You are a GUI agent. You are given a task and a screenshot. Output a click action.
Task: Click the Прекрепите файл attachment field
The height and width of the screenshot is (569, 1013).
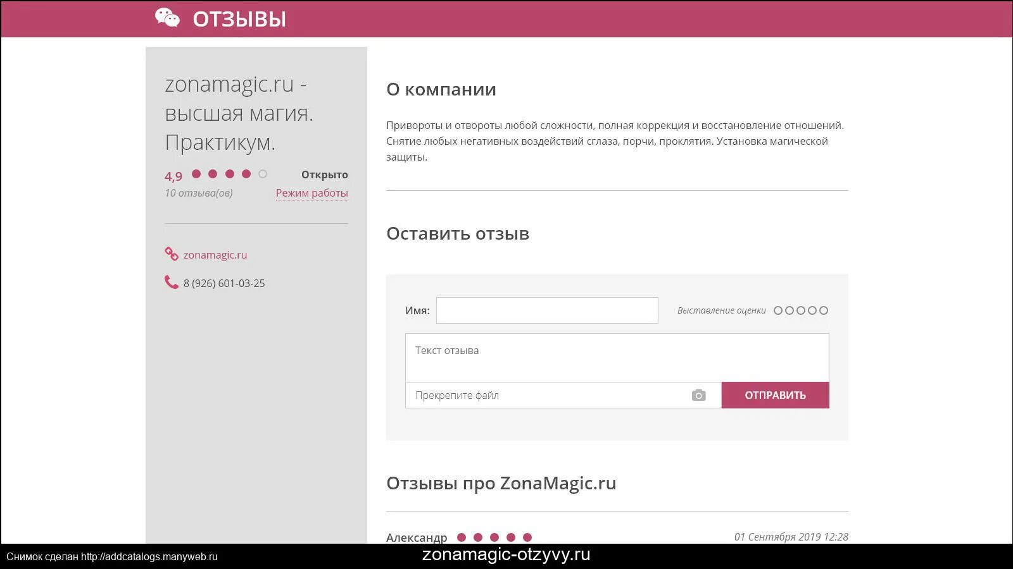(563, 395)
